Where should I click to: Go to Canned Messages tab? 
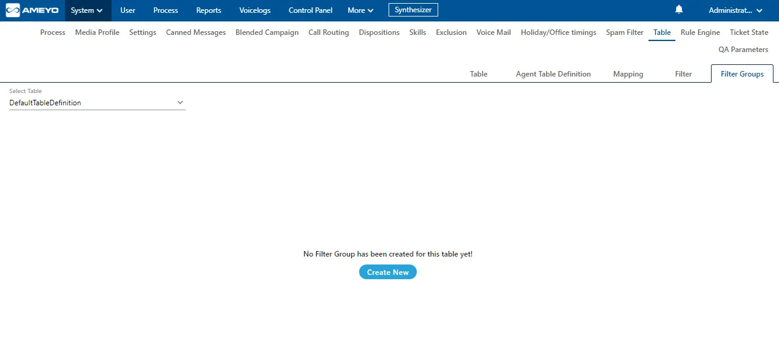click(x=196, y=32)
